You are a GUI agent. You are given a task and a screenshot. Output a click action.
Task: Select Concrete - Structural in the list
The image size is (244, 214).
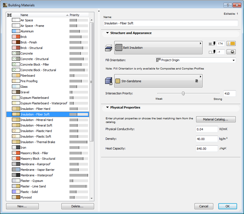[x=48, y=59]
